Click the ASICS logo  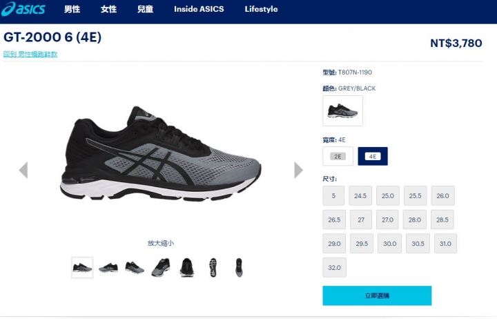pyautogui.click(x=23, y=9)
